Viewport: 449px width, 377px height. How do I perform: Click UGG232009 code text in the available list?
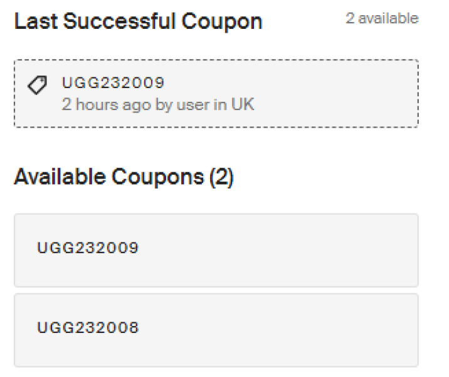pyautogui.click(x=88, y=248)
